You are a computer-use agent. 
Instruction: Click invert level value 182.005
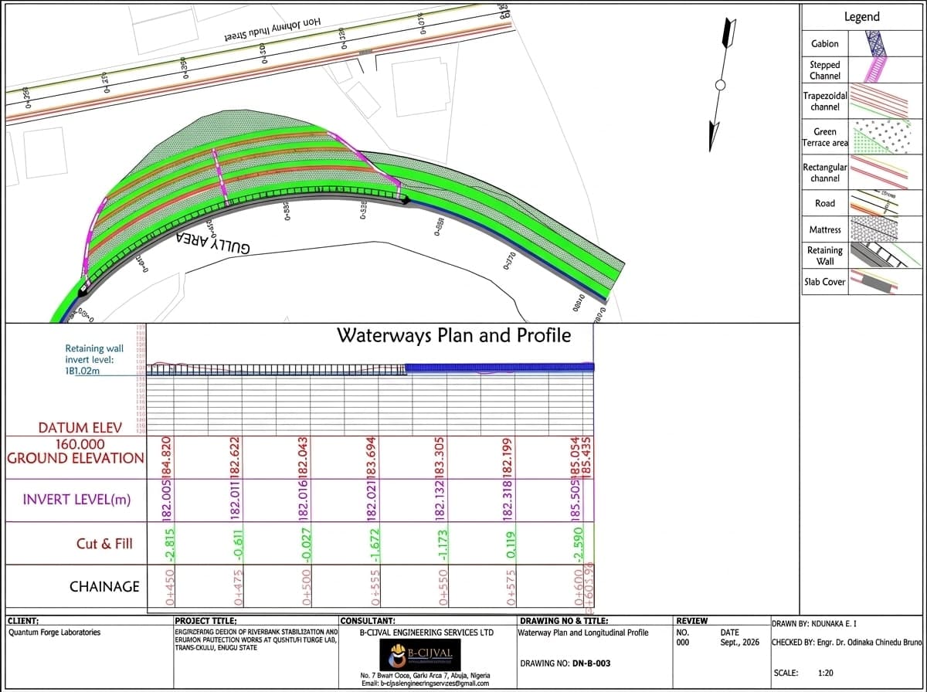coord(165,500)
